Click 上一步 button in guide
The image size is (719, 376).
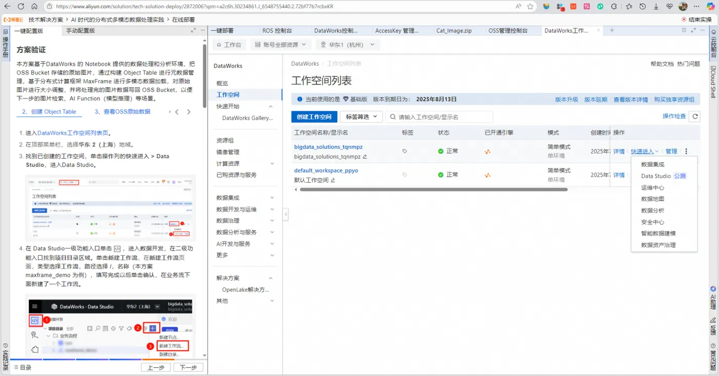tap(156, 367)
